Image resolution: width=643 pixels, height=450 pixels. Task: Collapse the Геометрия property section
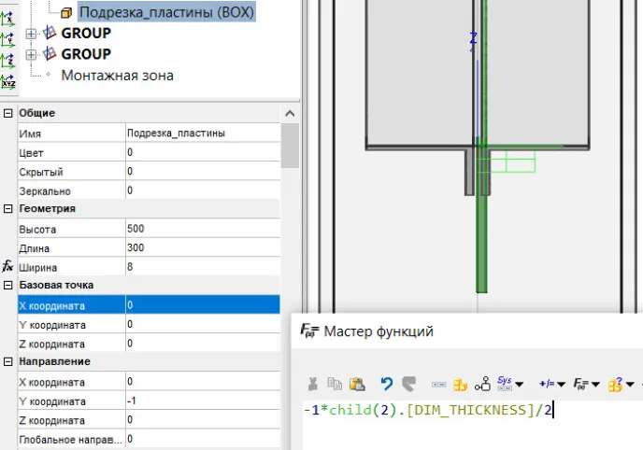(8, 208)
